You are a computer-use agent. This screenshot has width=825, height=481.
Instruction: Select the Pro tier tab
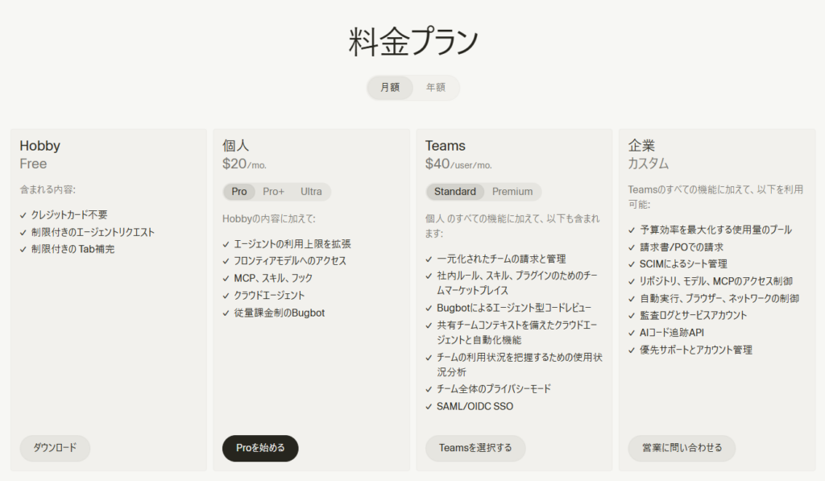point(238,192)
